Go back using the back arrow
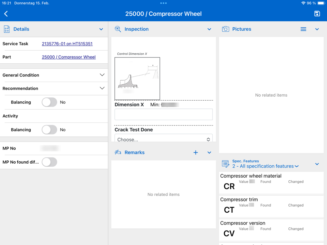 pyautogui.click(x=6, y=14)
